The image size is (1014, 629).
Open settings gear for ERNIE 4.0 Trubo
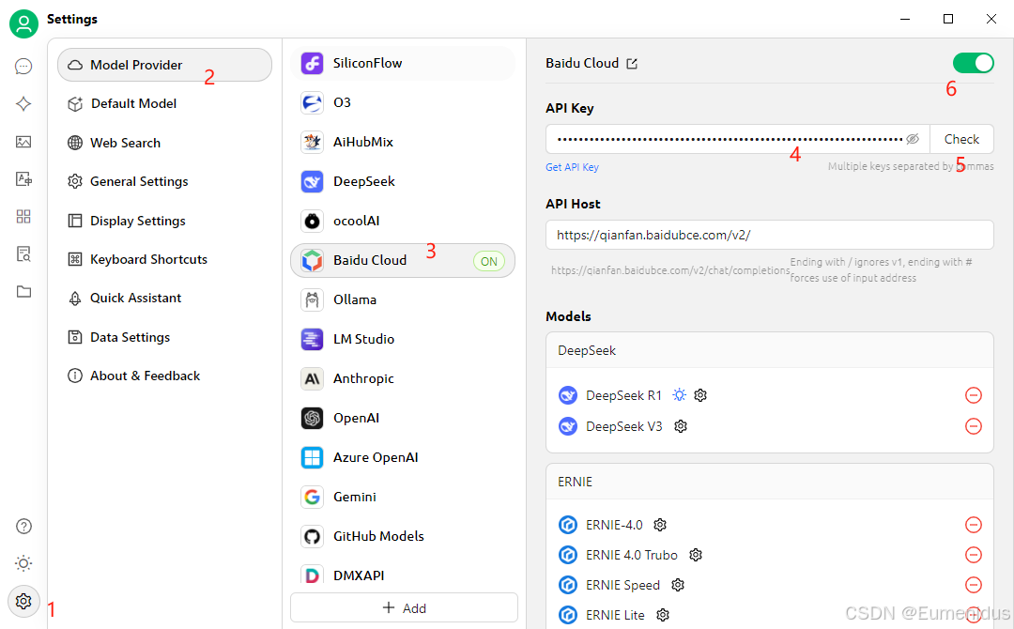[x=695, y=555]
